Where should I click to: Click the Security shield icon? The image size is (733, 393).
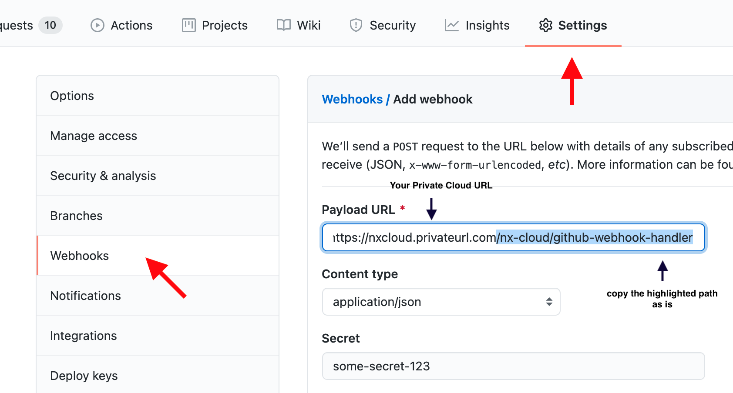(356, 25)
